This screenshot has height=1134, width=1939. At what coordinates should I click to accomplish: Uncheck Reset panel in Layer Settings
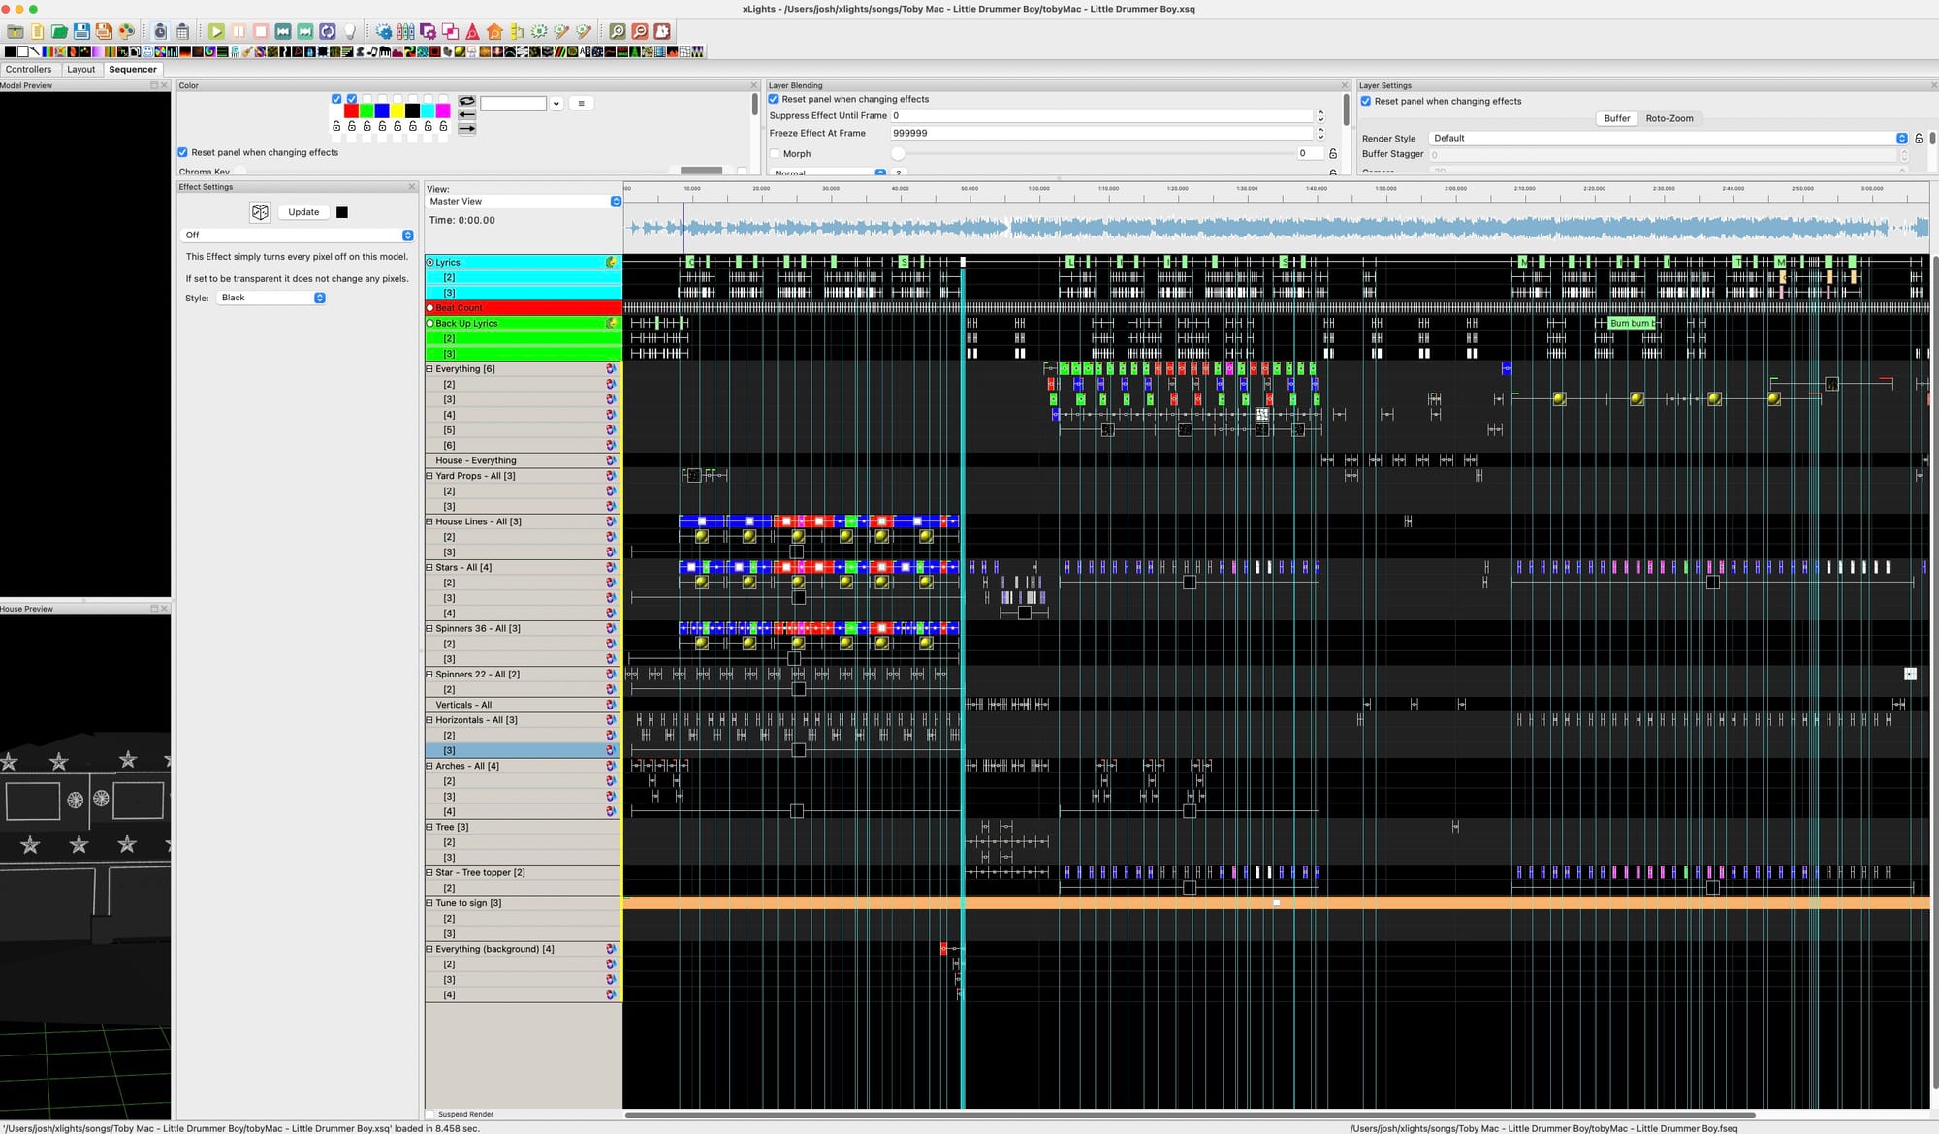pos(1366,101)
